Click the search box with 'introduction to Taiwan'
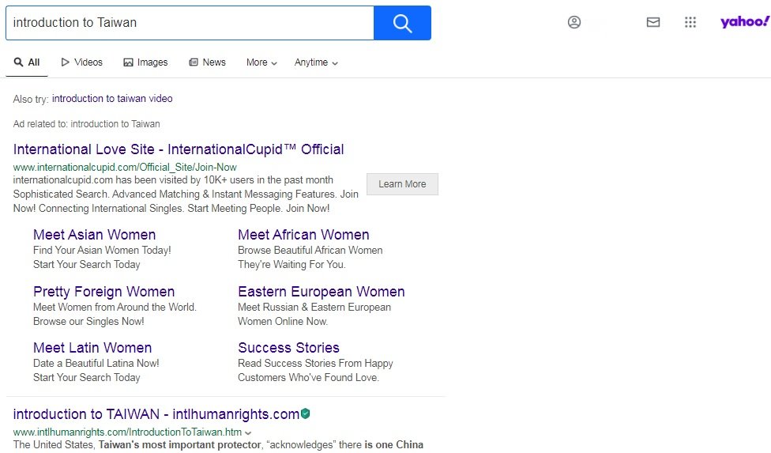771x453 pixels. pos(190,23)
